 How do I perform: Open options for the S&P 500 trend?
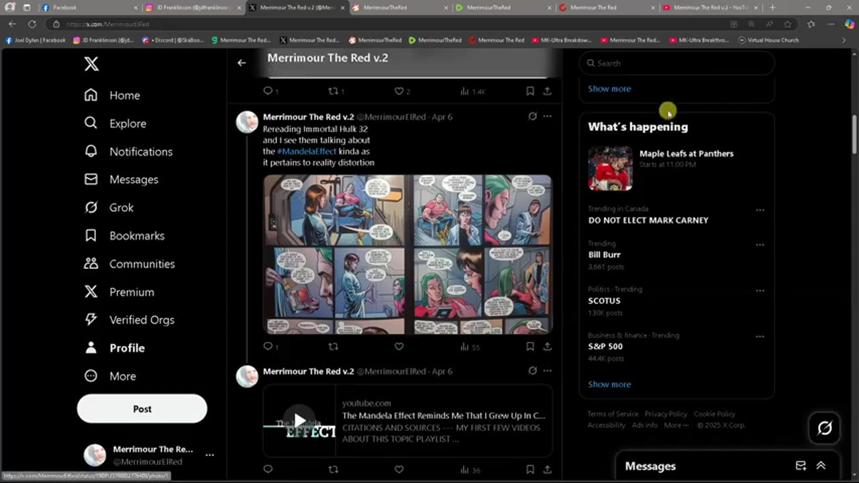[760, 336]
